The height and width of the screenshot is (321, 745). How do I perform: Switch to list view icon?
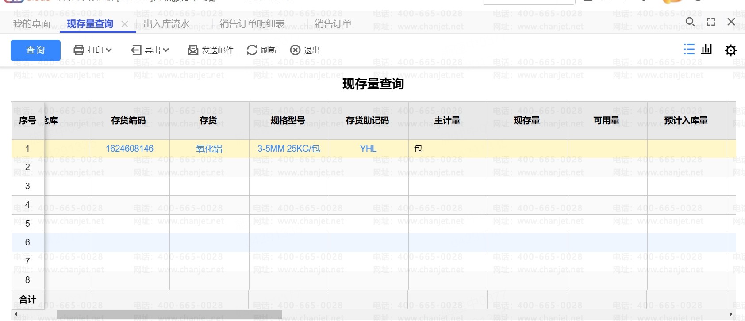[689, 49]
